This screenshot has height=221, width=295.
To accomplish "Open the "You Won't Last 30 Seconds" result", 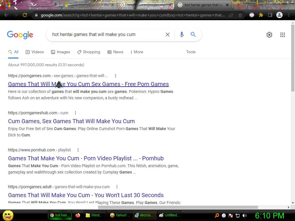I will tap(86, 195).
